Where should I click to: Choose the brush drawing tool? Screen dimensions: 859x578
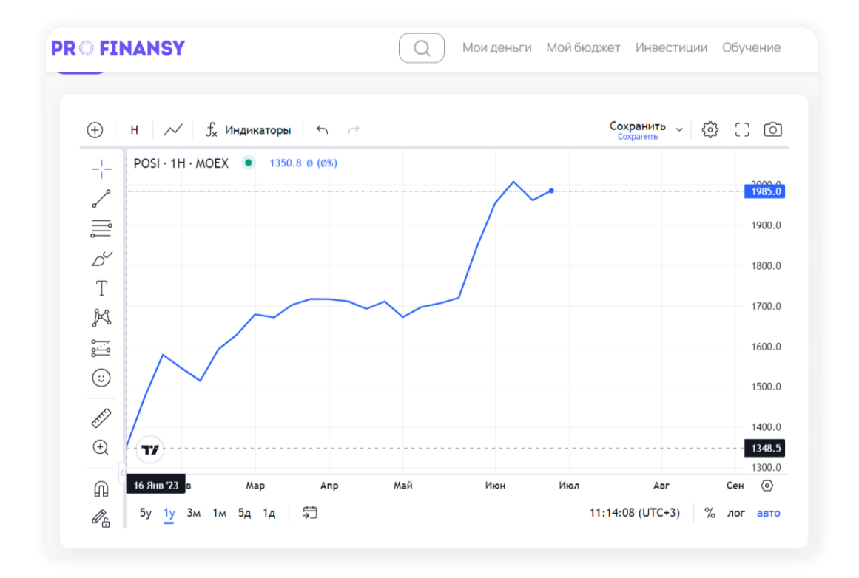101,258
